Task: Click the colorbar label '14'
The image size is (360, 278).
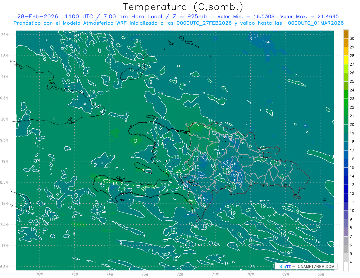Action: tap(352, 176)
